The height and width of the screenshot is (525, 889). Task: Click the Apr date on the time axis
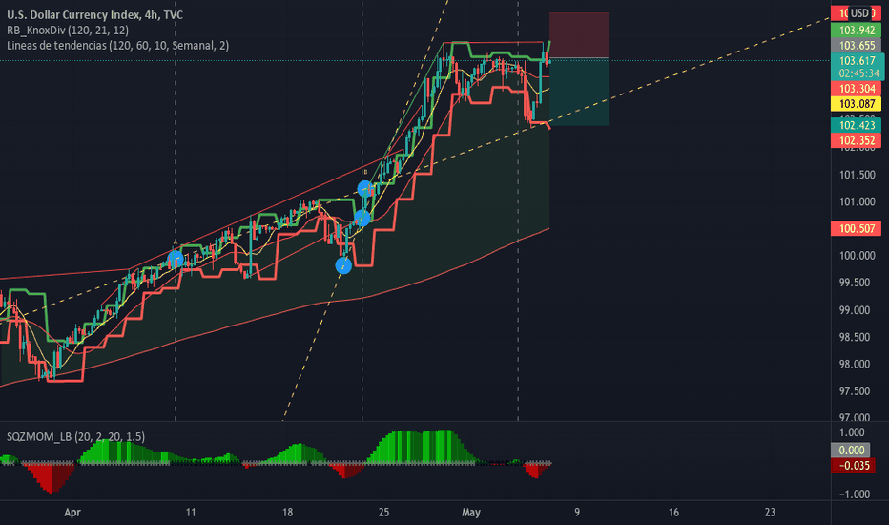tap(72, 512)
